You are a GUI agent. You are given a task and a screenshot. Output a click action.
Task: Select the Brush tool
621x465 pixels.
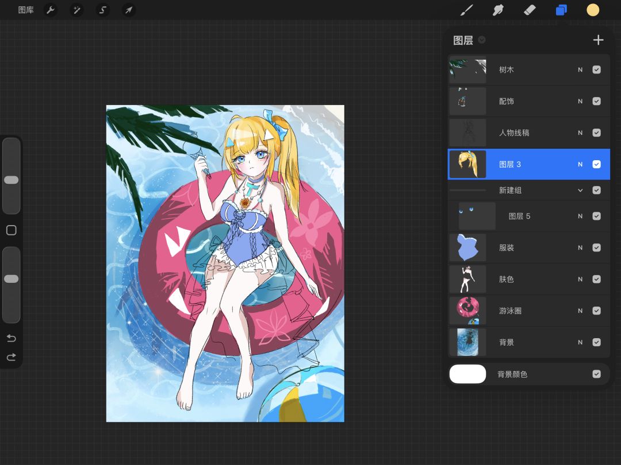pyautogui.click(x=467, y=10)
